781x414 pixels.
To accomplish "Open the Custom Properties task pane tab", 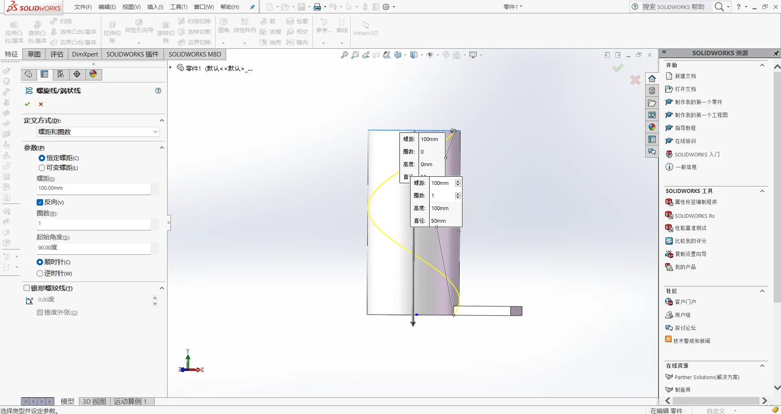I will click(652, 139).
